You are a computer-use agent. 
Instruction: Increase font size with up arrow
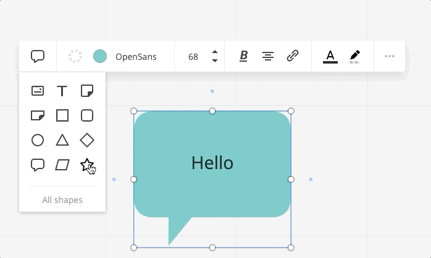click(215, 52)
